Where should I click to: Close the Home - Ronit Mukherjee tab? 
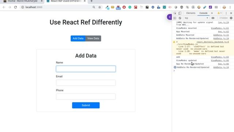(x=42, y=1)
